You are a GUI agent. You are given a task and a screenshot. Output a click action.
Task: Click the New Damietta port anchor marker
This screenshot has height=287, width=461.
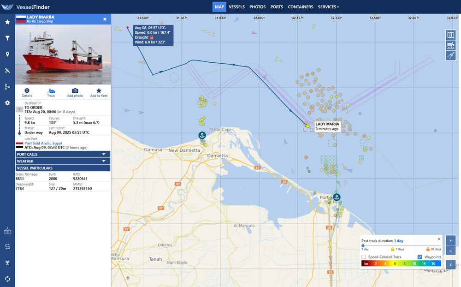(202, 135)
